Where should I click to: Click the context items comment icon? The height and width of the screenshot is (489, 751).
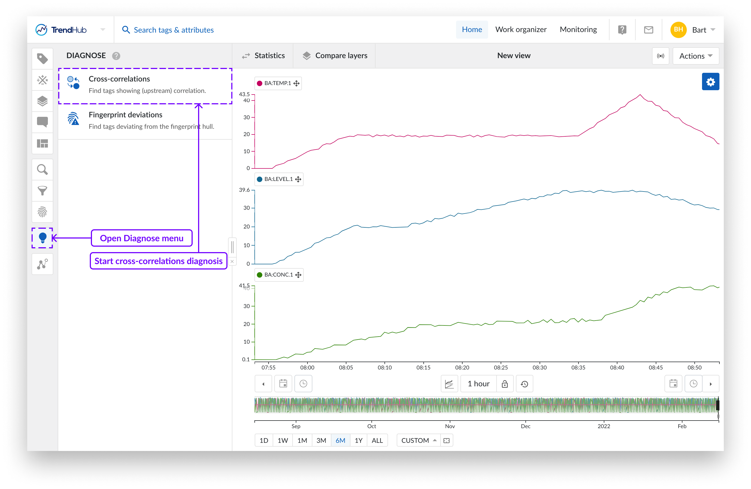[x=42, y=122]
